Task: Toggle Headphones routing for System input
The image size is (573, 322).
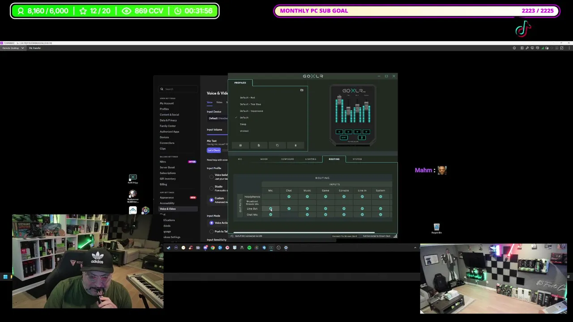Action: tap(381, 197)
